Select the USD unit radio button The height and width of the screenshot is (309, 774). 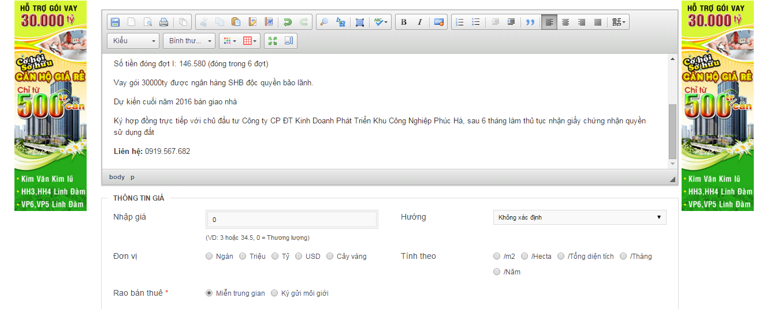(x=299, y=257)
